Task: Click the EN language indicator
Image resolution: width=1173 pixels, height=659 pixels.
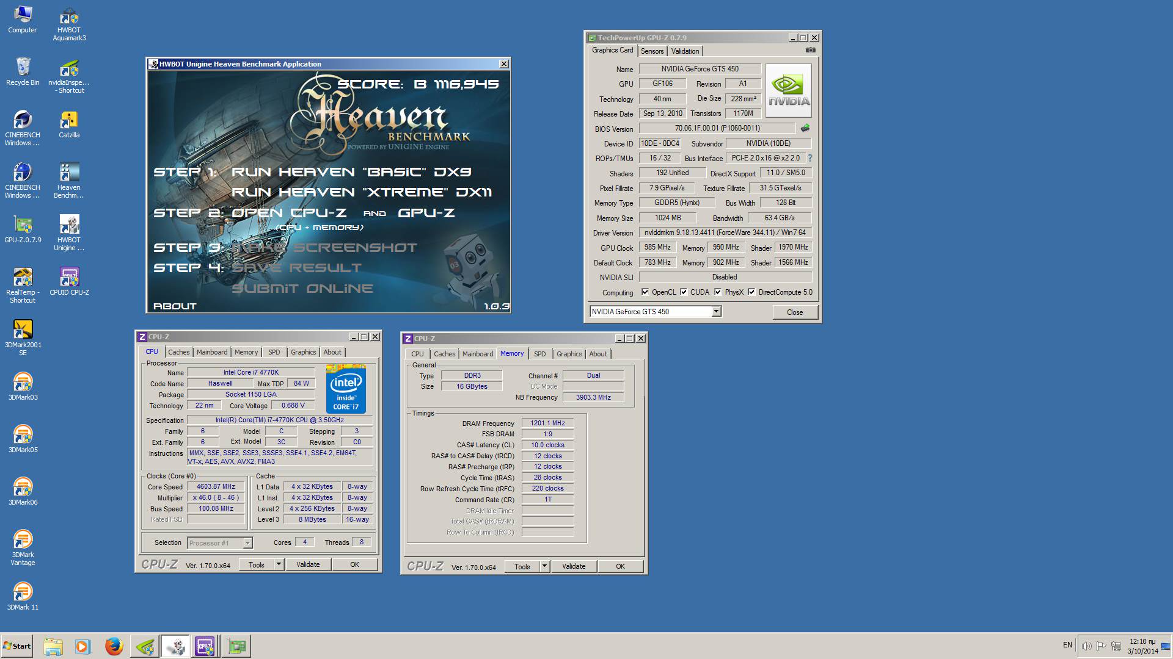Action: (1067, 645)
